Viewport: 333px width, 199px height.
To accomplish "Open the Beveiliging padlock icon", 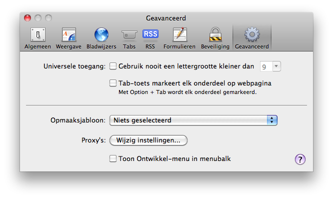I will pyautogui.click(x=215, y=34).
